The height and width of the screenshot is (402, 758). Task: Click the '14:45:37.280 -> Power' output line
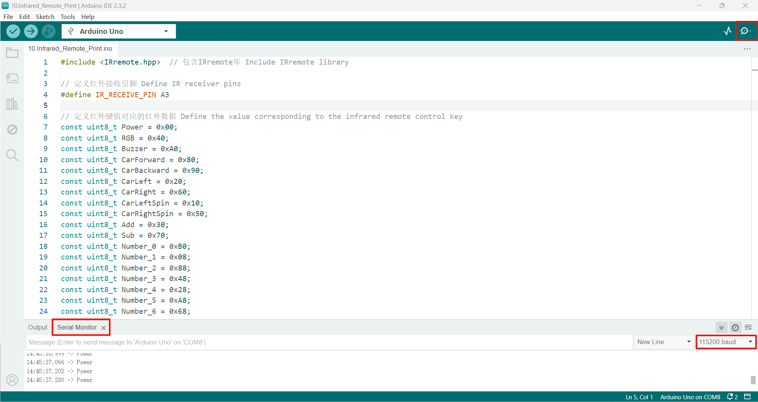(x=60, y=380)
